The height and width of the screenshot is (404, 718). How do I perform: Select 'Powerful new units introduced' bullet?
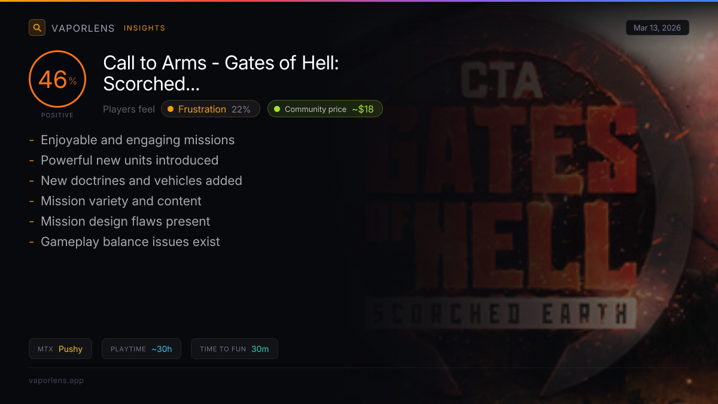129,160
